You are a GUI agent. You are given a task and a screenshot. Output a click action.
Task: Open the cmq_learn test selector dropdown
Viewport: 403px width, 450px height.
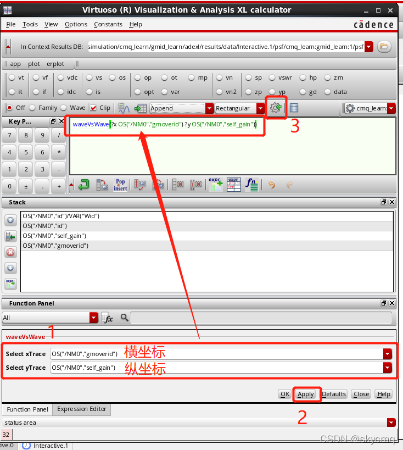pyautogui.click(x=391, y=108)
